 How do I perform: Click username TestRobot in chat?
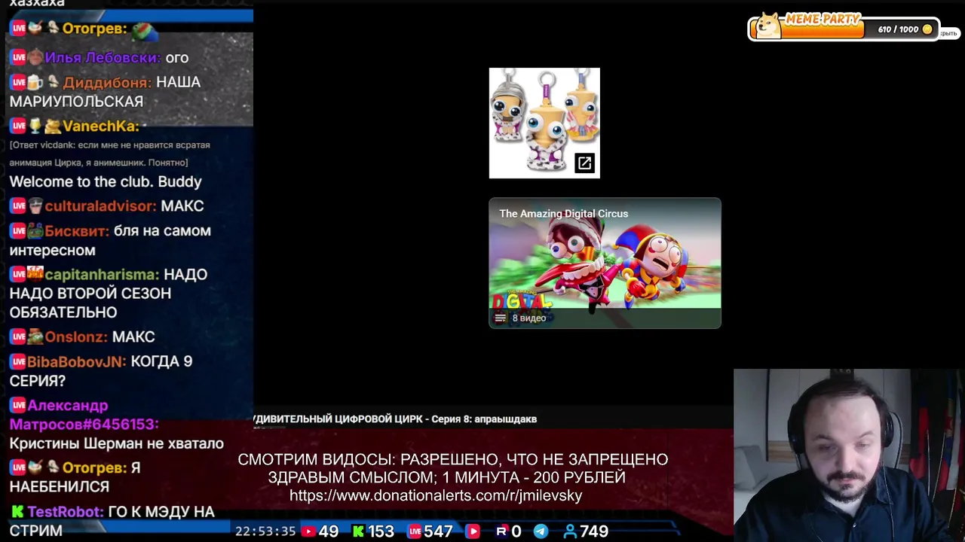coord(66,512)
